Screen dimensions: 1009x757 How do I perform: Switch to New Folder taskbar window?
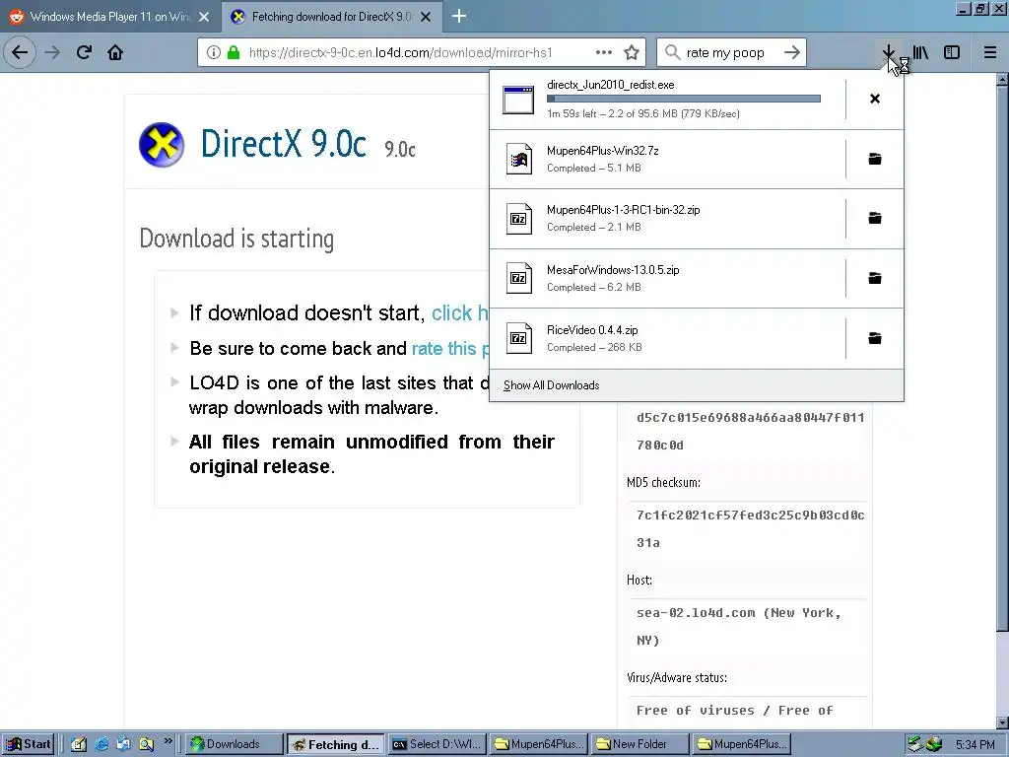[639, 744]
